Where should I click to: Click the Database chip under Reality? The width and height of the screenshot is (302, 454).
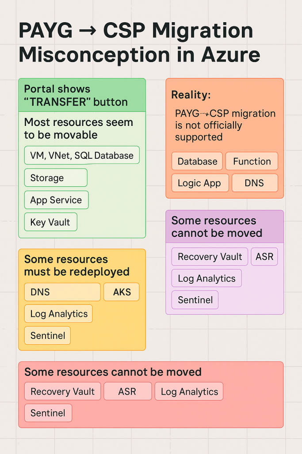[197, 161]
